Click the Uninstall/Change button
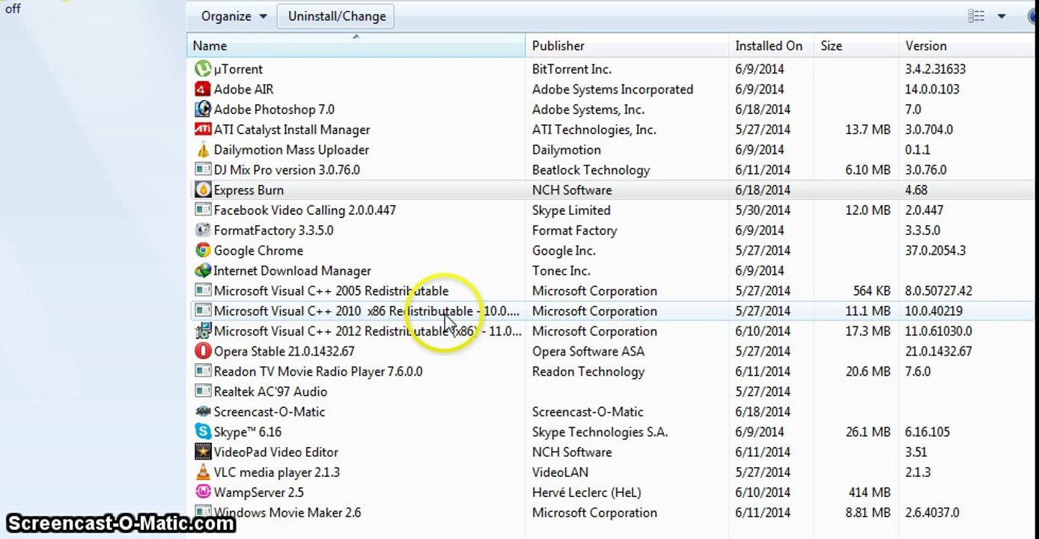 click(x=337, y=16)
